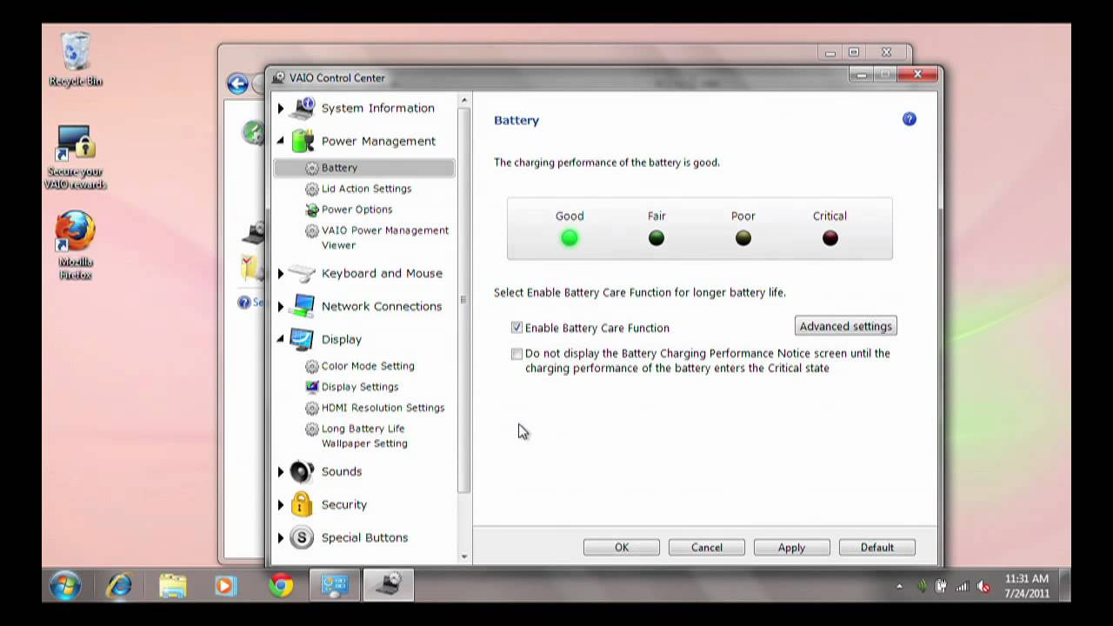Click the Fair battery status indicator
Screen dimensions: 1113x626
pos(656,237)
